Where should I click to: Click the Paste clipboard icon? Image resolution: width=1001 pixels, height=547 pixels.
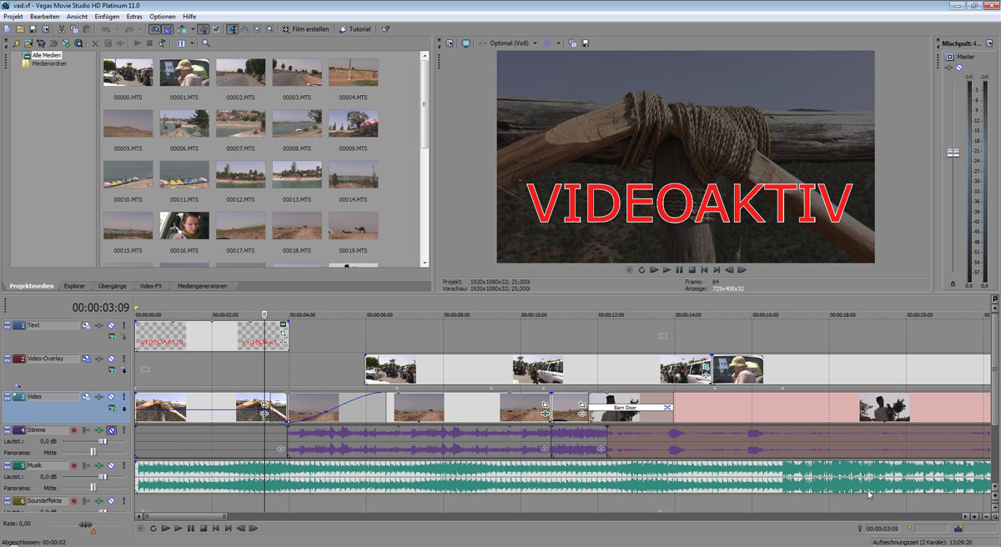[86, 29]
